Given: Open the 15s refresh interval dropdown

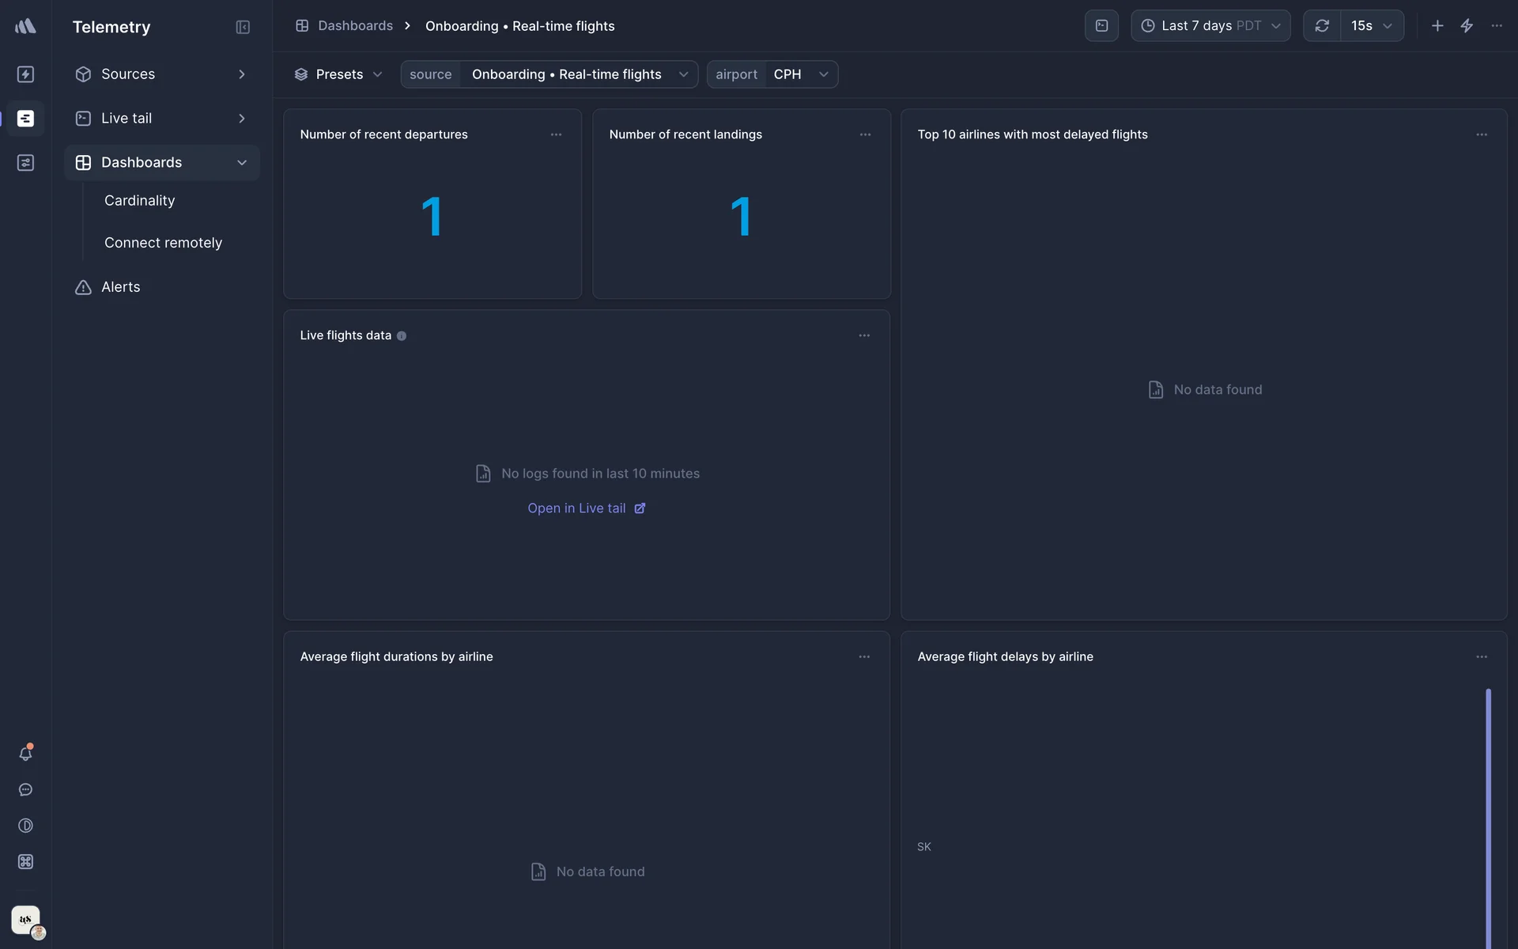Looking at the screenshot, I should (x=1372, y=26).
